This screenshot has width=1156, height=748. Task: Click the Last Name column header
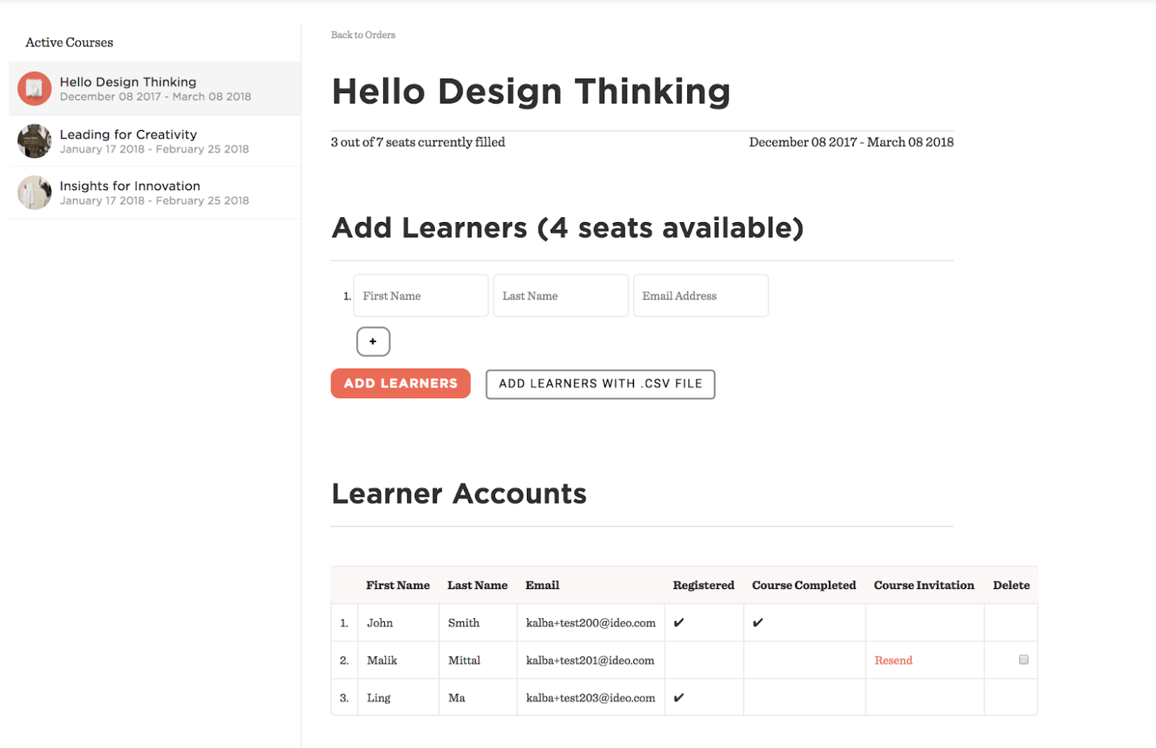coord(477,585)
